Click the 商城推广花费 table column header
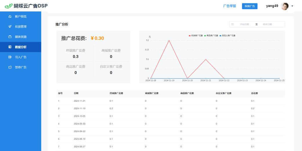 [152, 93]
